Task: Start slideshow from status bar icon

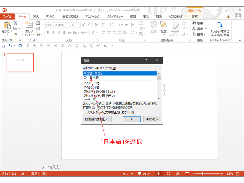Action: point(187,174)
